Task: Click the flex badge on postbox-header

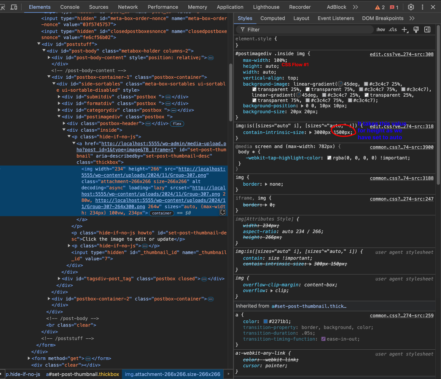Action: coord(177,124)
